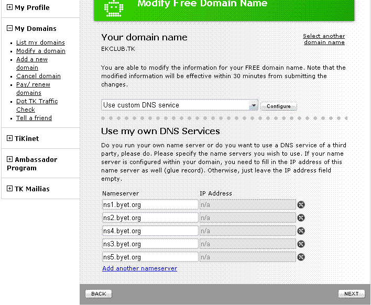
Task: Collapse the My Domains section
Action: click(x=9, y=28)
